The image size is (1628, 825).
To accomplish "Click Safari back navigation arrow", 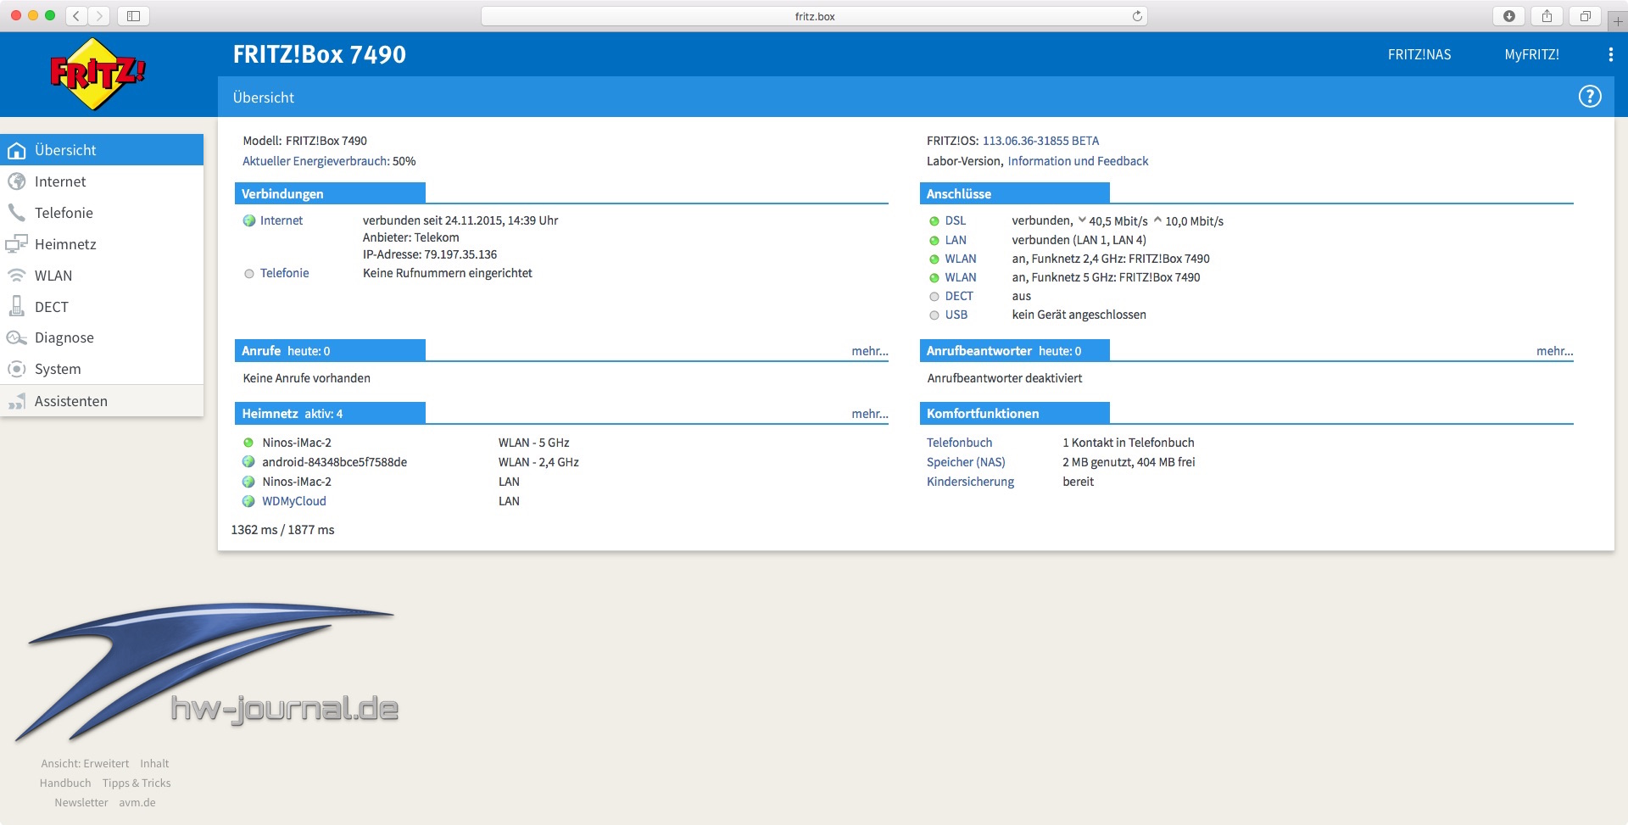I will pyautogui.click(x=76, y=16).
